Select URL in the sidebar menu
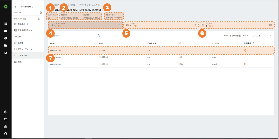Screen dimensions: 279x139 (27, 37)
